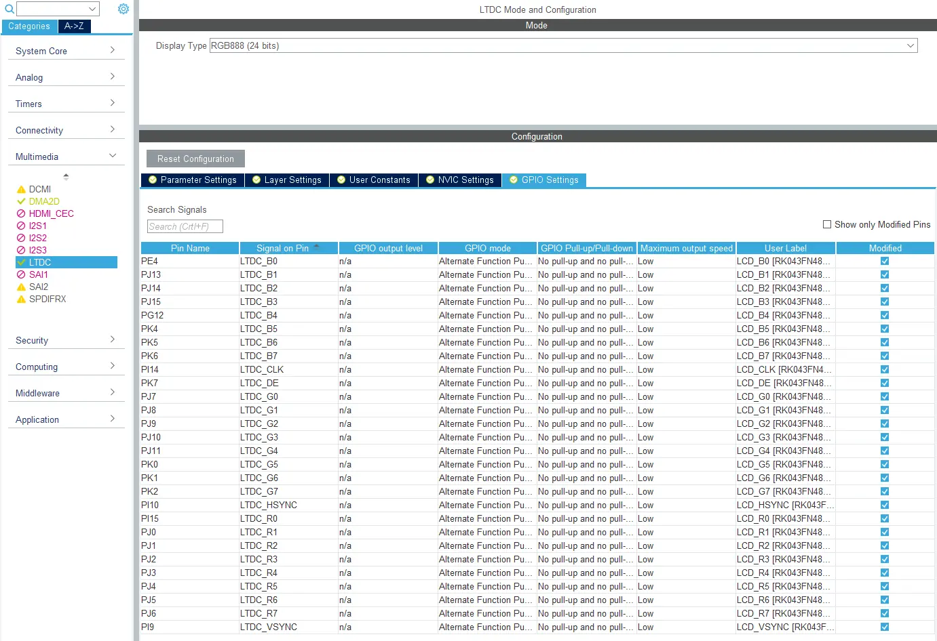Expand the System Core category
Viewport: 937px width, 641px height.
(x=66, y=51)
